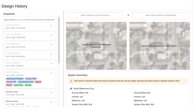
Task: Click the external systems warning message text
Action: pos(127,81)
